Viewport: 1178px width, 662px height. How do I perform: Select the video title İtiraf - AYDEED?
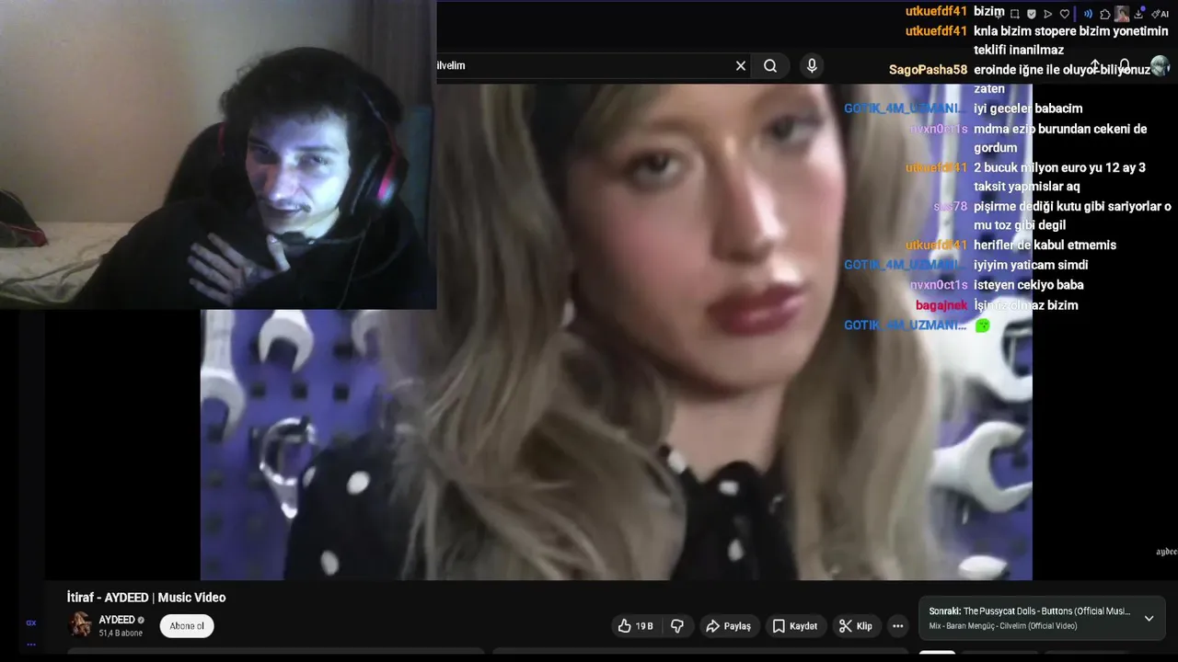click(x=146, y=598)
